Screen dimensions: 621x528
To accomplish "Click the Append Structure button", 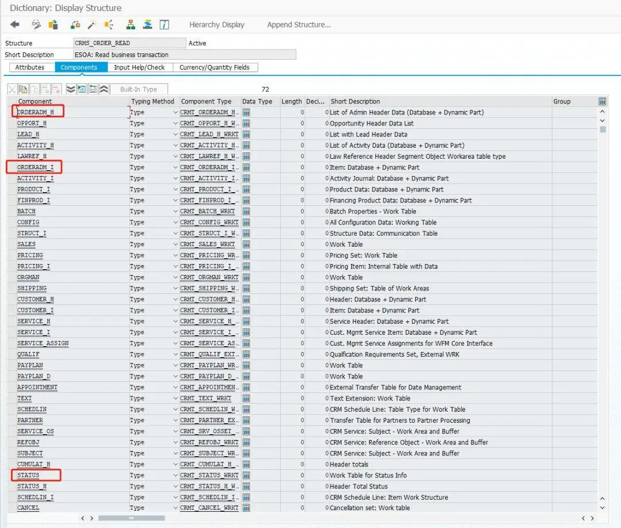I will [298, 25].
